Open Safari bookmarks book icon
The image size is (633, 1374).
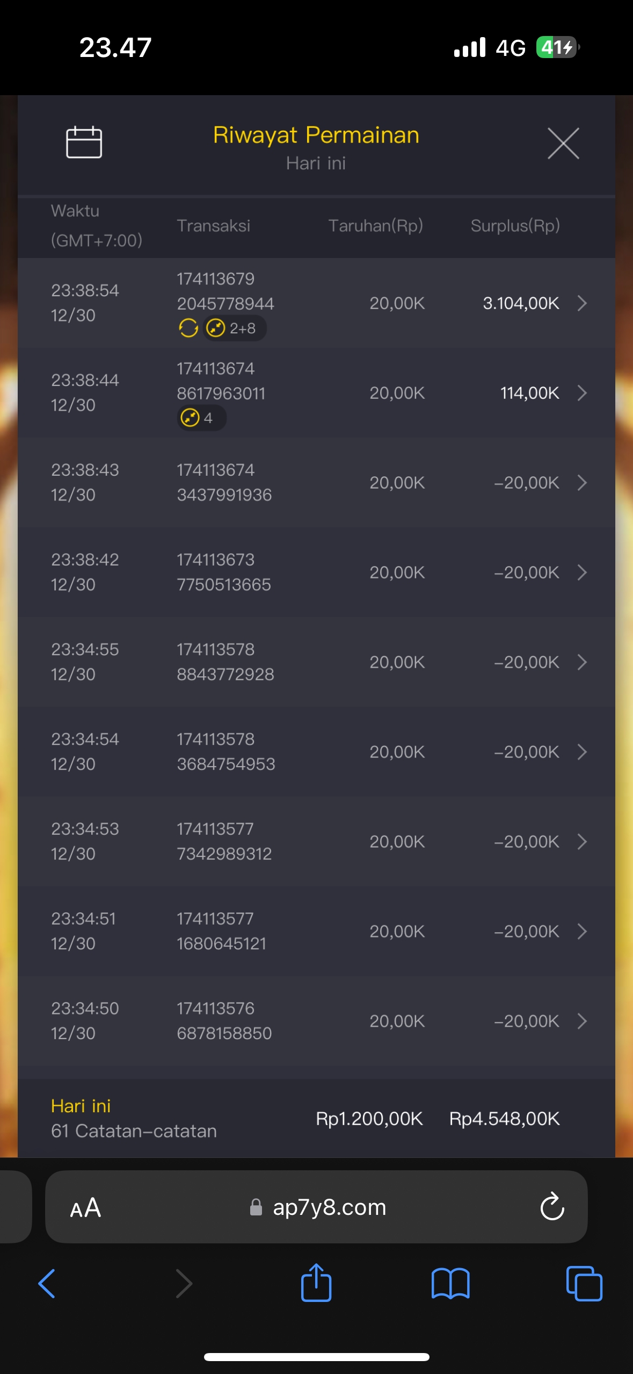450,1283
